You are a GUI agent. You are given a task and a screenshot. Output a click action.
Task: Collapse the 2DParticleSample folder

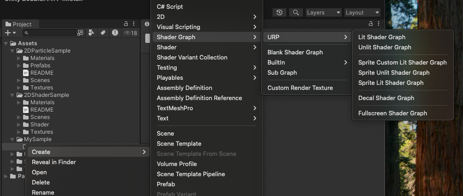pos(12,51)
